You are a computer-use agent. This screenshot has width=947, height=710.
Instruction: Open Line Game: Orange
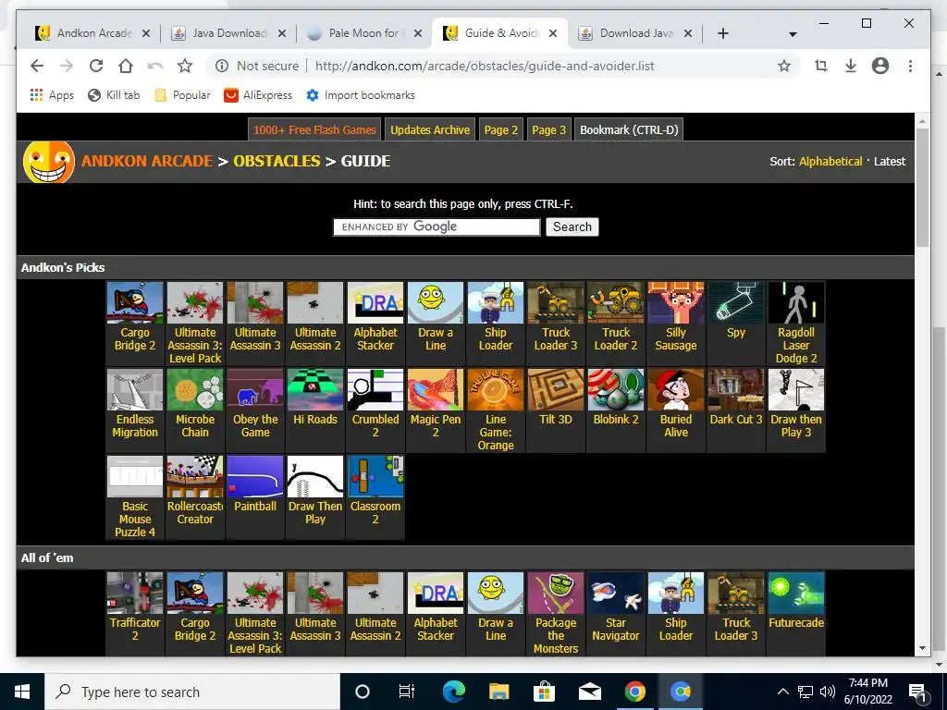(x=496, y=410)
